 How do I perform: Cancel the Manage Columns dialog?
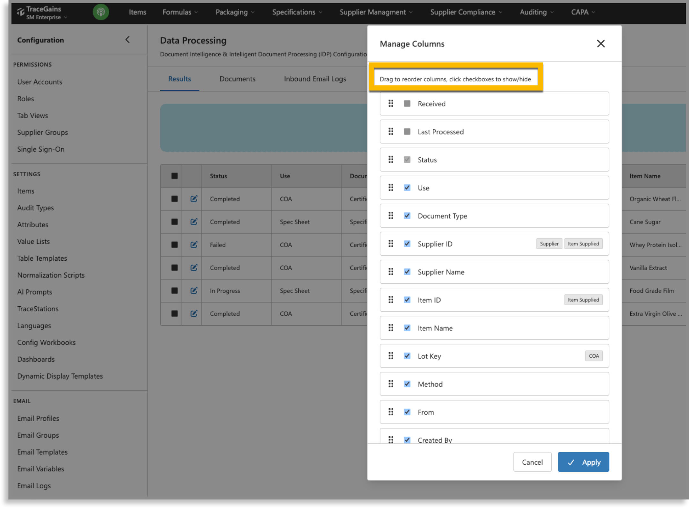click(x=532, y=462)
